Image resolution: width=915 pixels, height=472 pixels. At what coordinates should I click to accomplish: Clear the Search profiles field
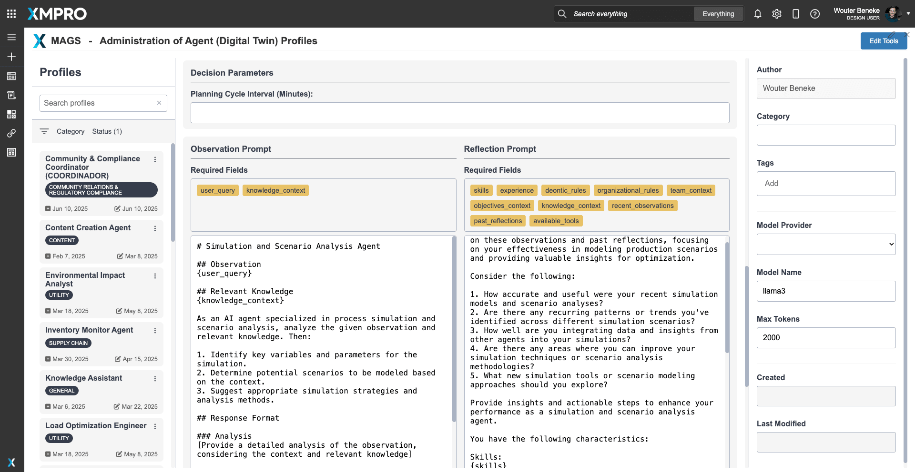[x=159, y=103]
